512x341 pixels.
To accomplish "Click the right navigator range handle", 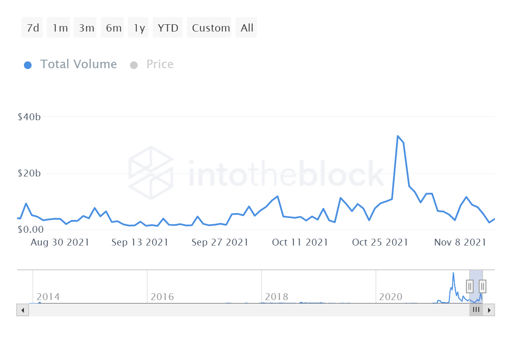I will pos(483,286).
